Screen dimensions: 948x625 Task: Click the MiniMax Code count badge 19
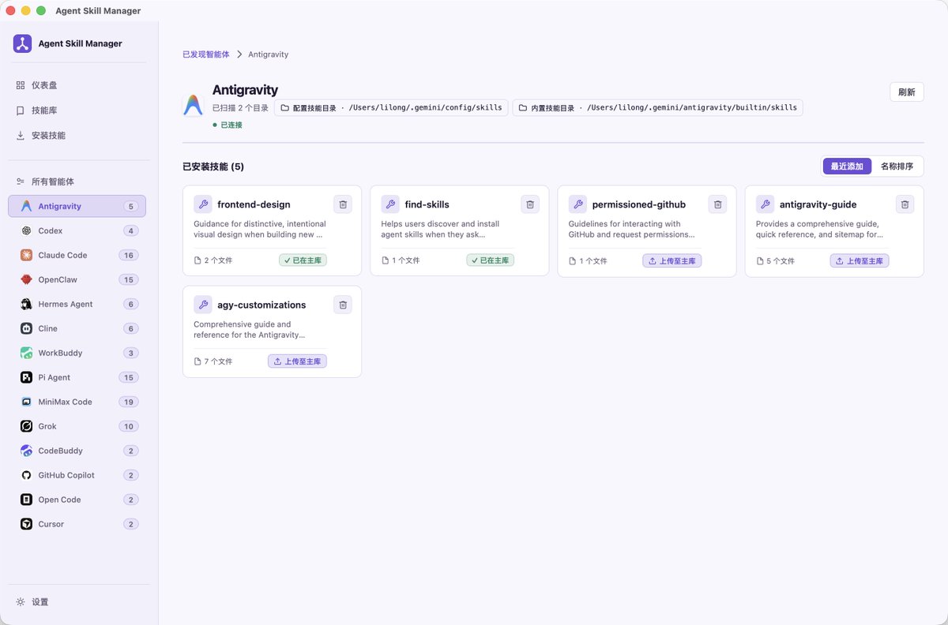coord(129,402)
